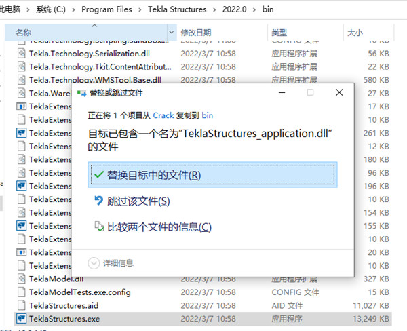Click the green checkmark replace icon
This screenshot has height=331, width=407.
[98, 175]
